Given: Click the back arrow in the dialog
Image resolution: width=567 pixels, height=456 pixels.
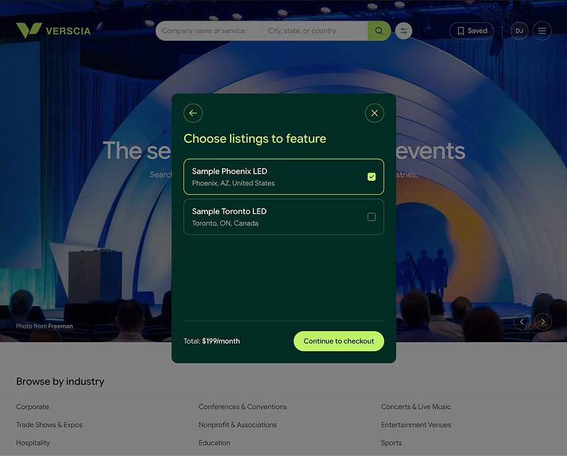Looking at the screenshot, I should 193,113.
